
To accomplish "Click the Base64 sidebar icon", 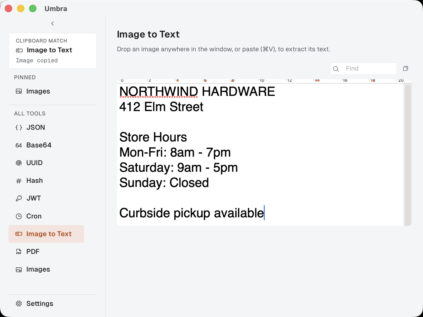I will [19, 145].
